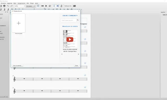Close the Finestra di avvio dialog with X
Viewport: 167px width, 100px height.
(79, 11)
